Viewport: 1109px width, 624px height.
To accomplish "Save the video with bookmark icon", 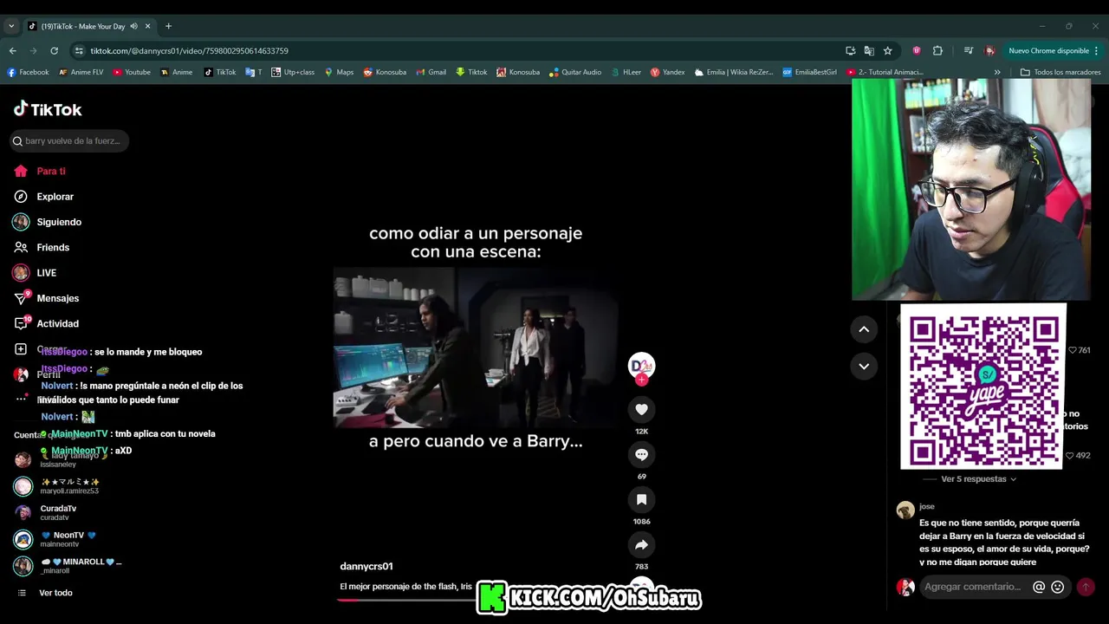I will (641, 499).
